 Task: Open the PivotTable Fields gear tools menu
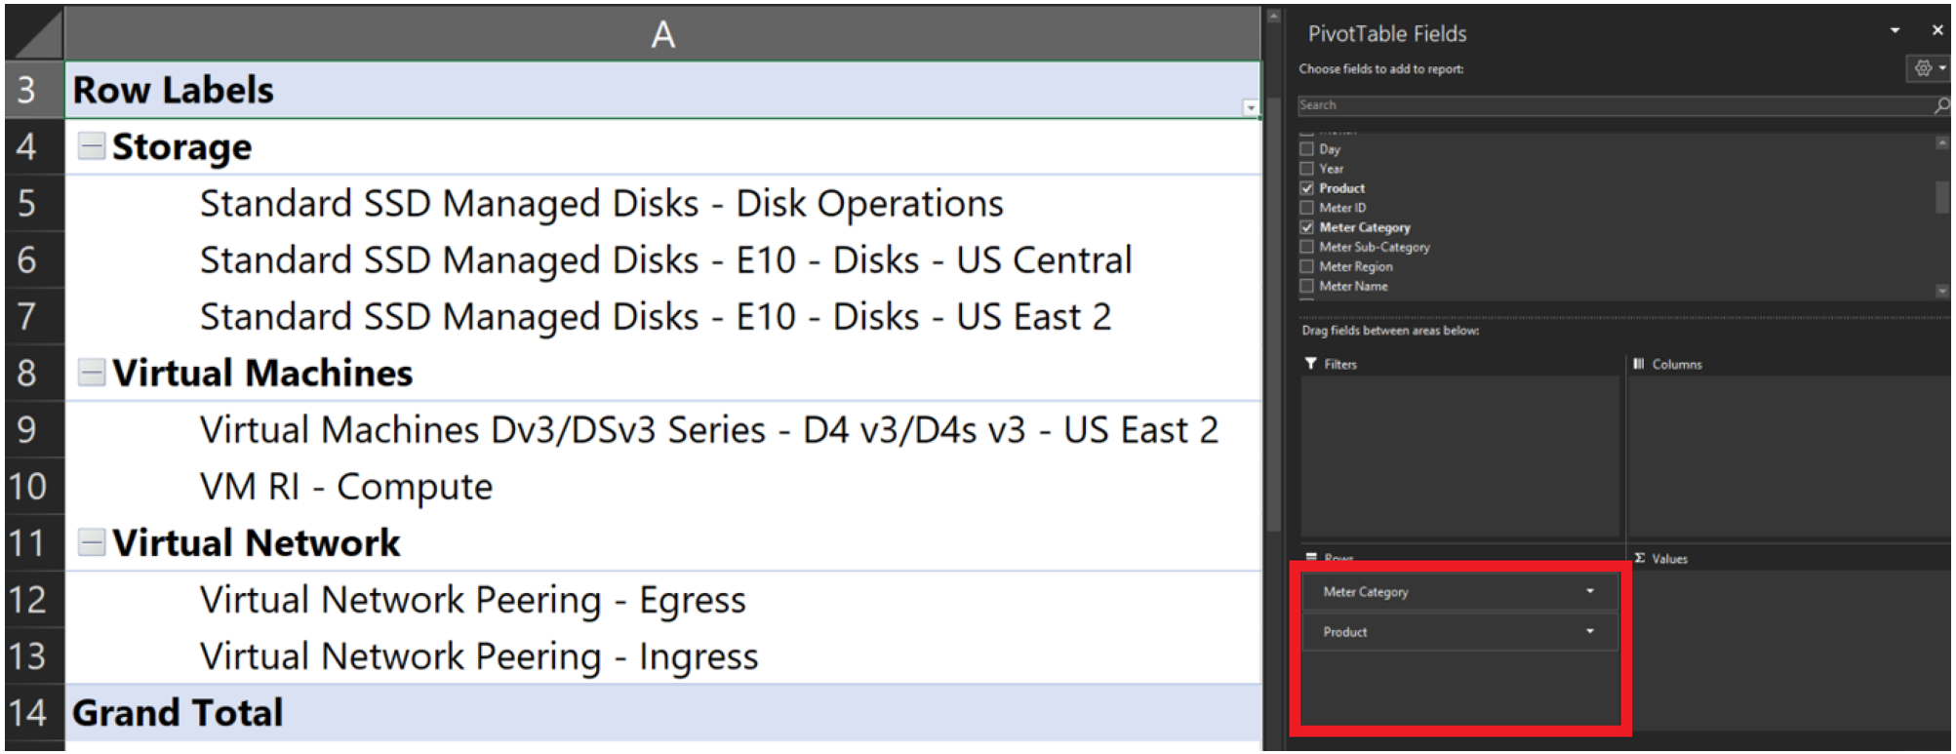coord(1924,68)
